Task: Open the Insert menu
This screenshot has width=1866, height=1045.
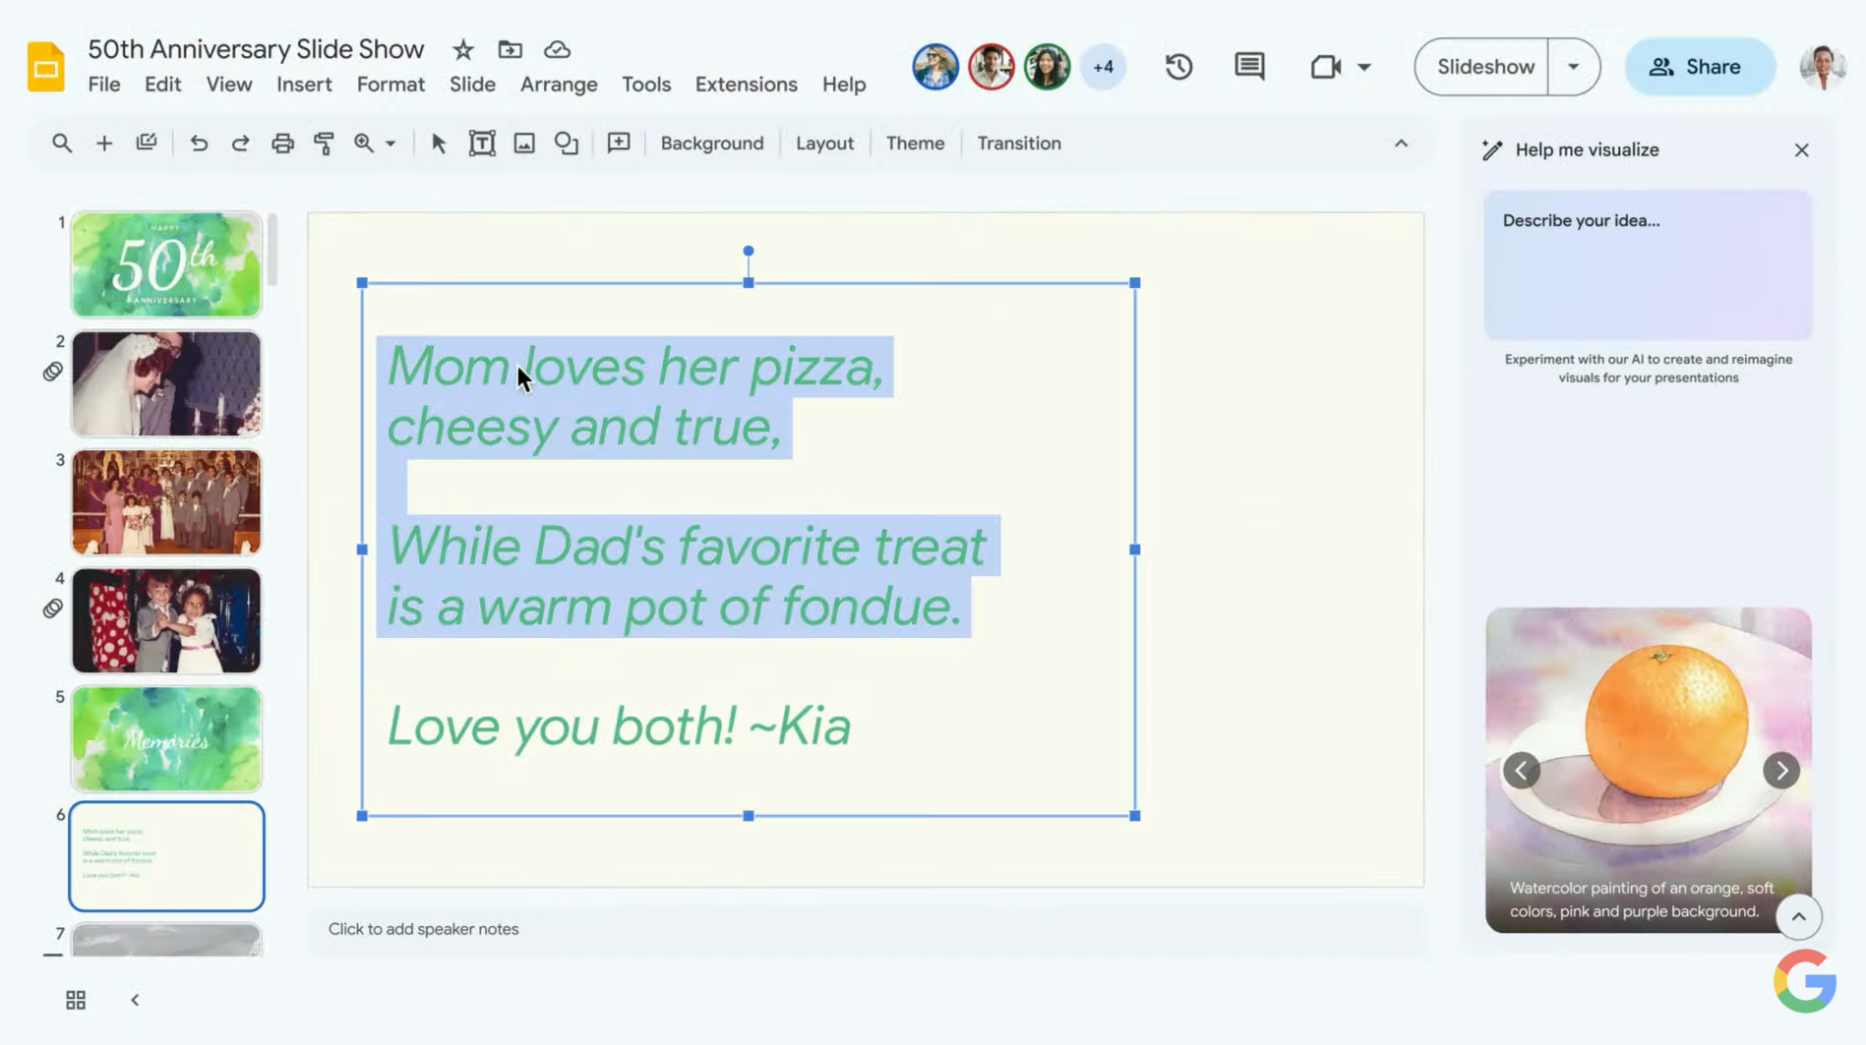Action: coord(304,85)
